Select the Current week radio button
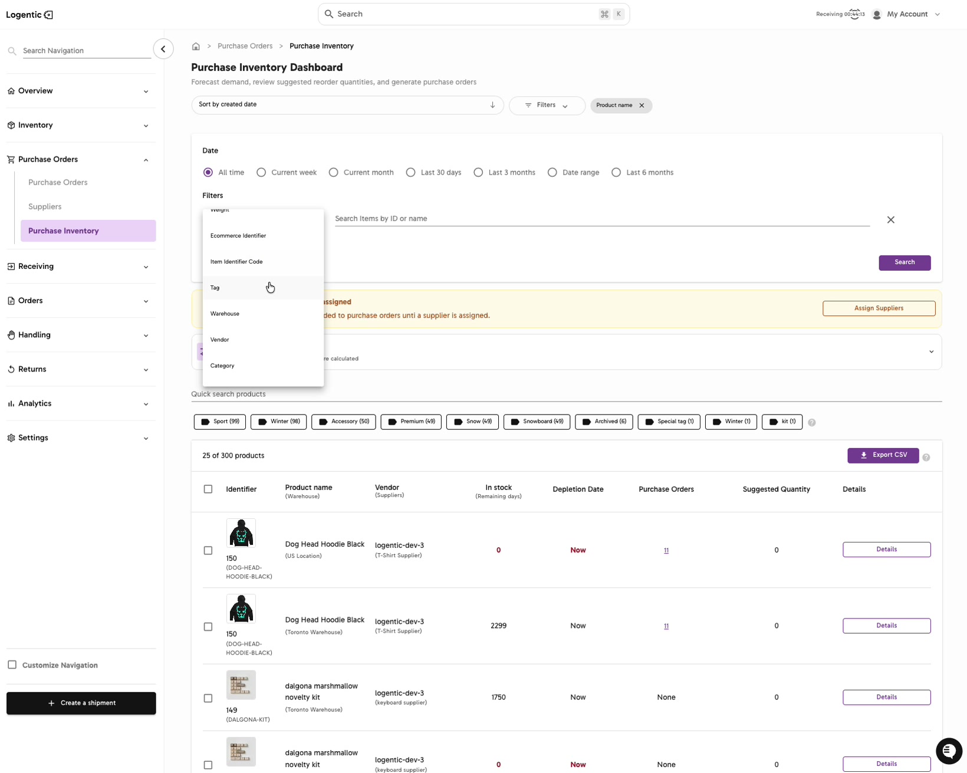This screenshot has width=967, height=773. (261, 173)
